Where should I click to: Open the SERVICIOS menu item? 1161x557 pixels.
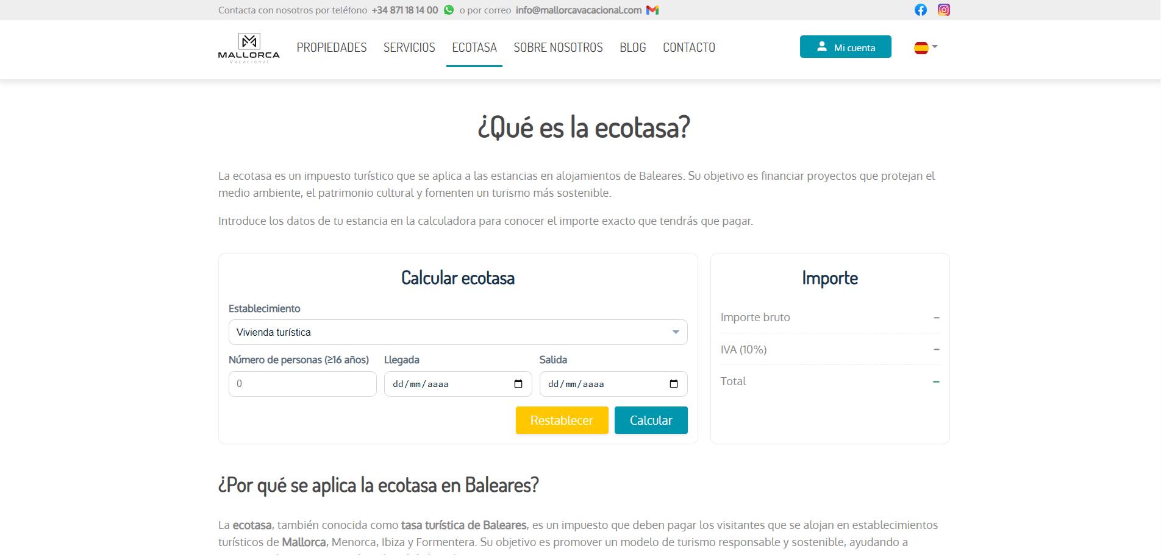[x=409, y=48]
